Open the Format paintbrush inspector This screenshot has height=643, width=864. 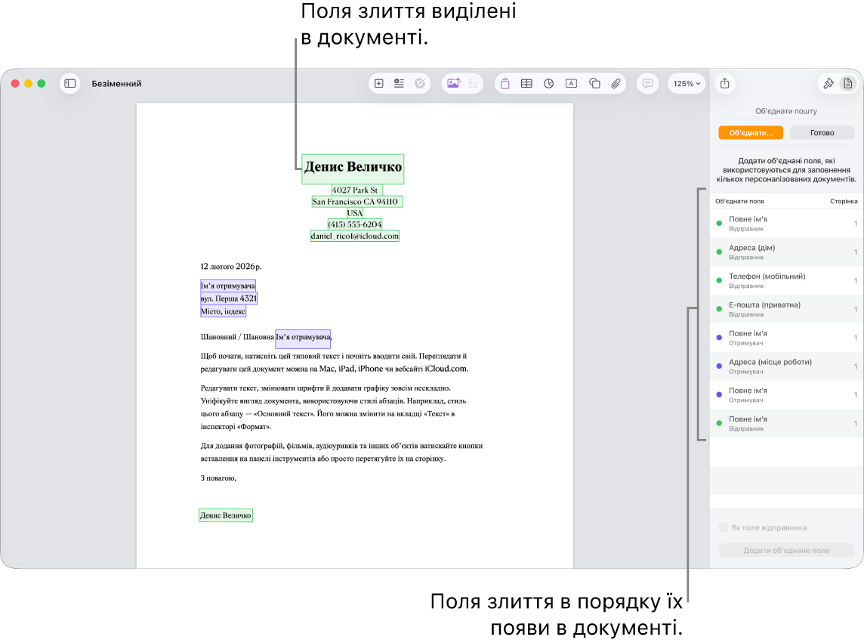click(x=829, y=83)
